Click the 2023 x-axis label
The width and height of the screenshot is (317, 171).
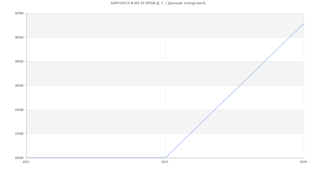pos(165,162)
